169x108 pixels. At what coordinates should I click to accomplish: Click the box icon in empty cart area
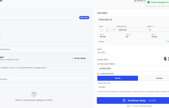(x=34, y=94)
